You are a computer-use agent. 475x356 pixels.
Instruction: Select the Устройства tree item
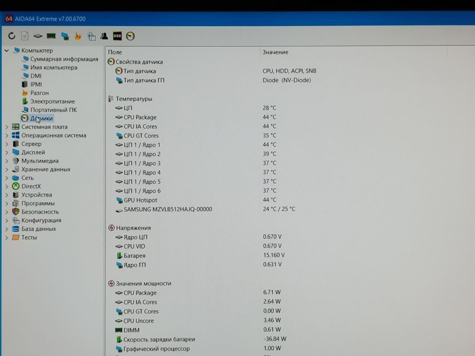36,195
